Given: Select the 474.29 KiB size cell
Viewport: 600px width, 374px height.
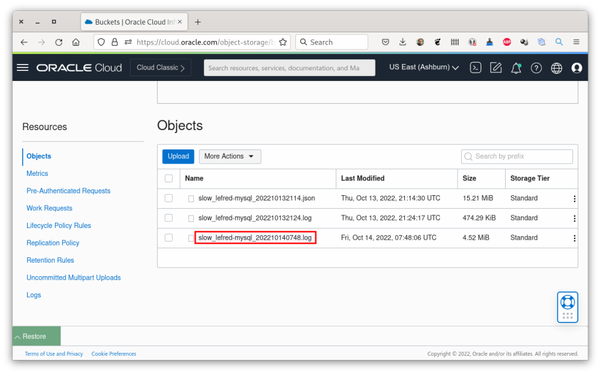Looking at the screenshot, I should 479,218.
